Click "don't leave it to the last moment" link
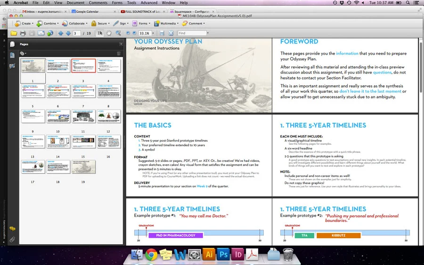 (x=370, y=91)
